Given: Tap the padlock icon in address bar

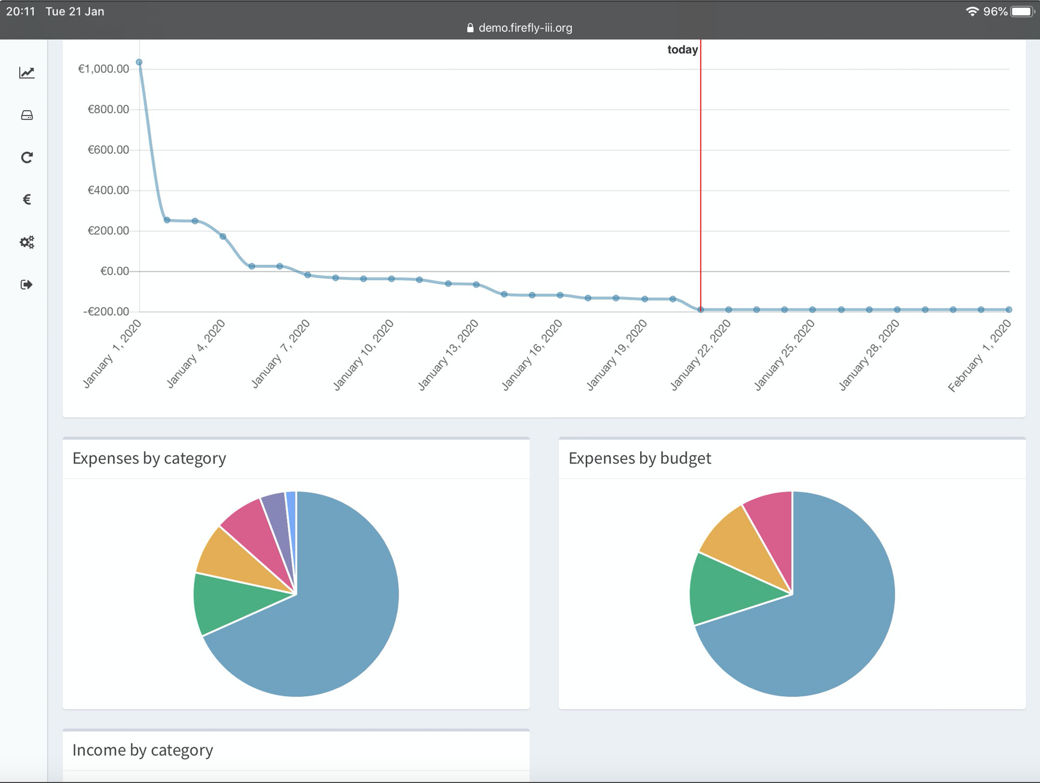Looking at the screenshot, I should [470, 28].
